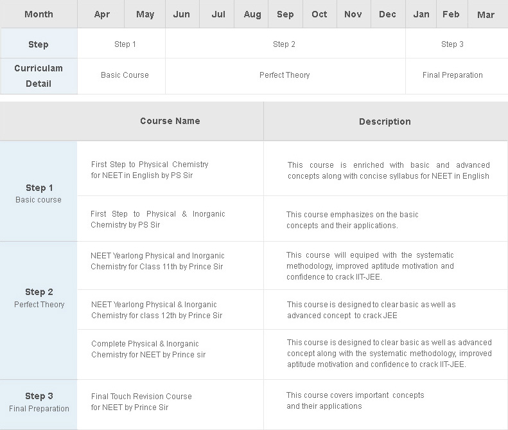The image size is (508, 430).
Task: Open First Step to Physical & Inorganic Chemistry course
Action: [x=158, y=219]
